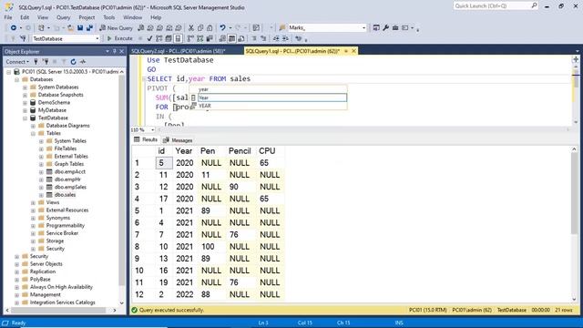Image resolution: width=583 pixels, height=328 pixels.
Task: Open the 110 % zoom dropdown
Action: (x=152, y=129)
